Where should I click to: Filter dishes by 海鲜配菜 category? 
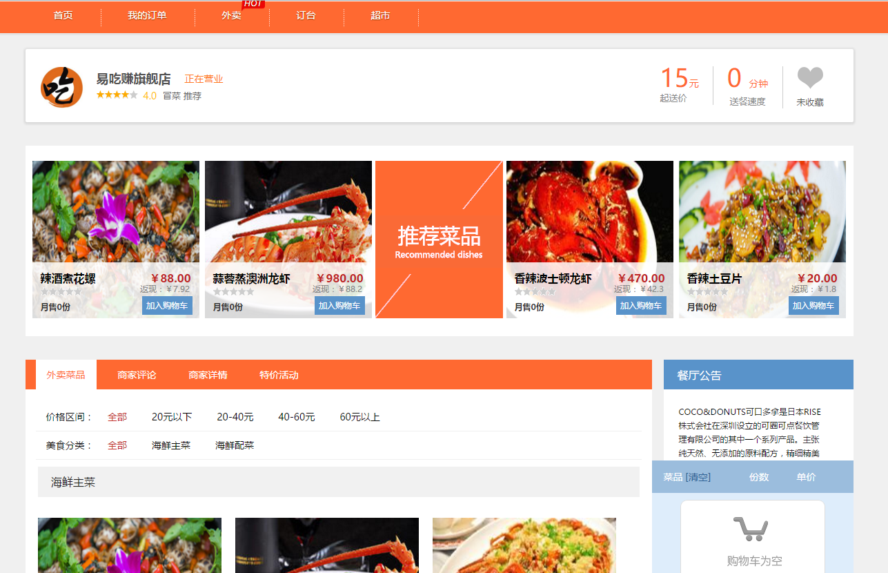click(x=235, y=445)
